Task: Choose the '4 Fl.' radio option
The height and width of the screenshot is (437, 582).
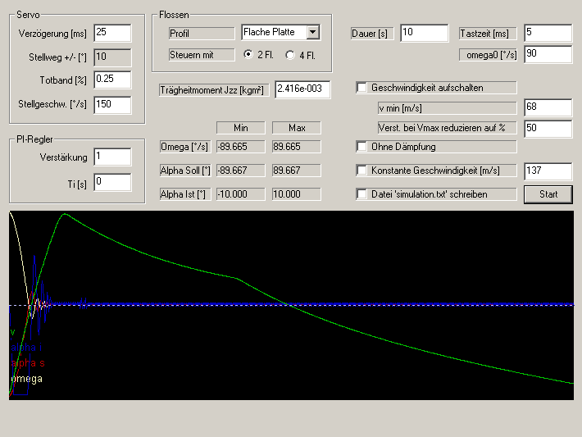Action: pos(290,55)
